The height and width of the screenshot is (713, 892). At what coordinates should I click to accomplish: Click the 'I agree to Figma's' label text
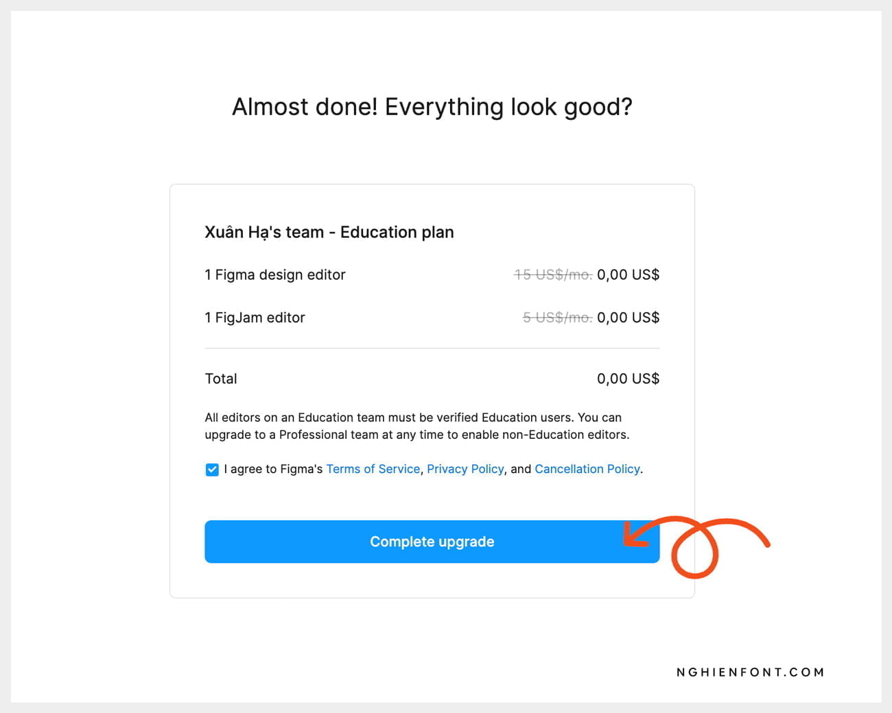(x=273, y=469)
